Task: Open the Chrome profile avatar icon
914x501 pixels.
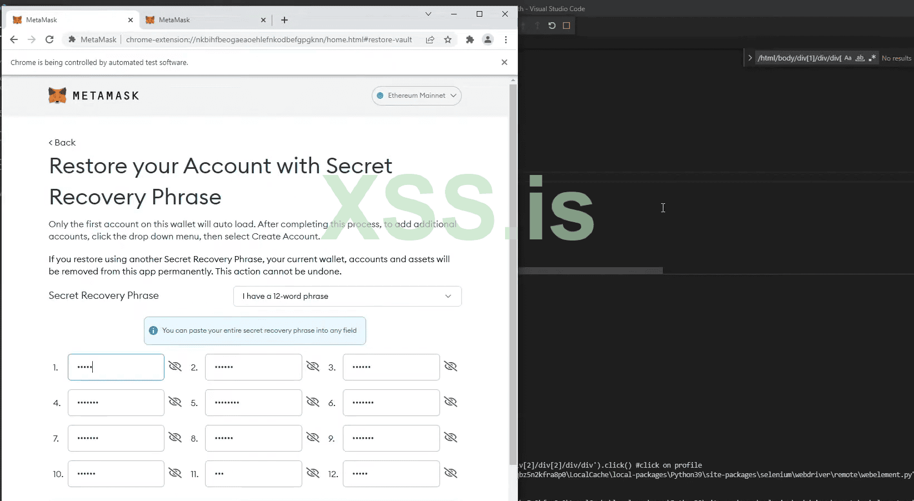Action: 488,39
